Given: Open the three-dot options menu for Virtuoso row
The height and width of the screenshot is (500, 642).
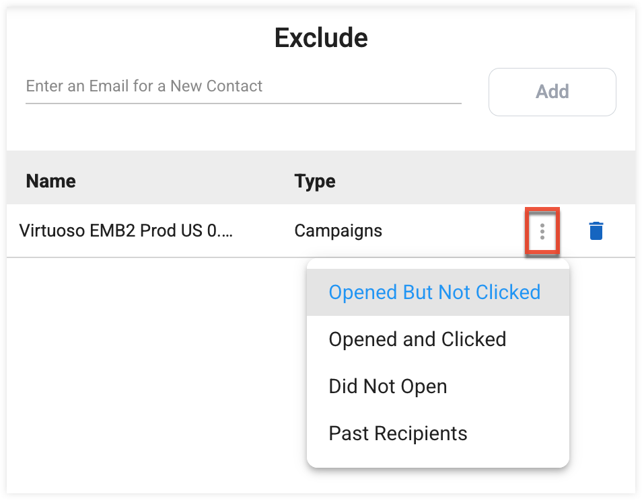Looking at the screenshot, I should (542, 231).
